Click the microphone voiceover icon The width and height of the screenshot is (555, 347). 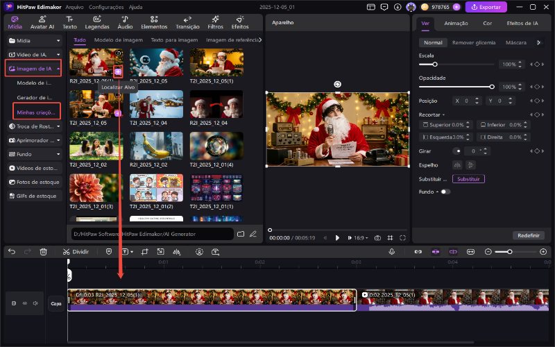391,251
